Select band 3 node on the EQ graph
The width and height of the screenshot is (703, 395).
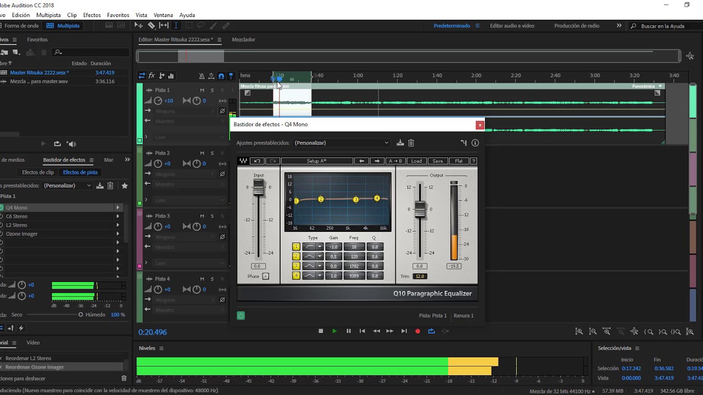[x=356, y=200]
